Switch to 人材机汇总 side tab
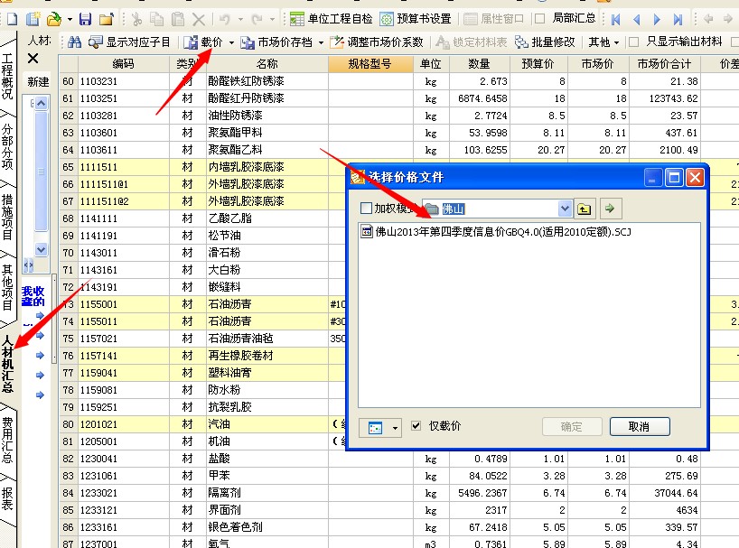 (7, 363)
